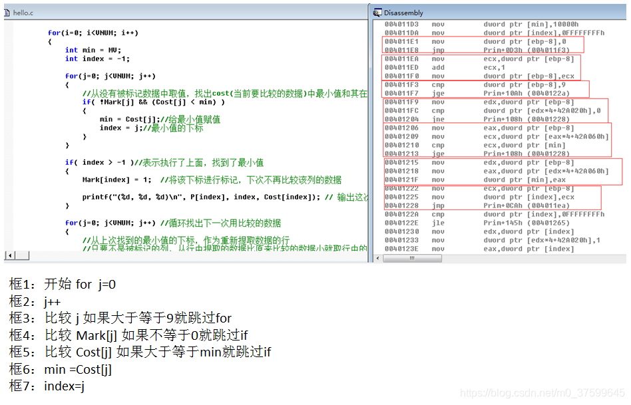This screenshot has height=405, width=631.
Task: Click the 'add ecx,1' row at 004011ED
Action: 445,68
